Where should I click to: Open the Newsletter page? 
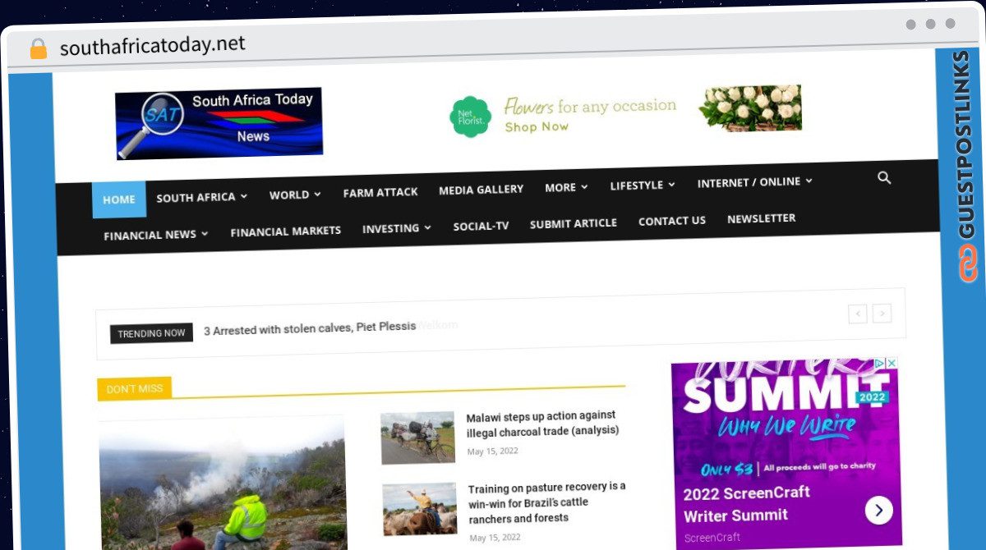coord(761,218)
